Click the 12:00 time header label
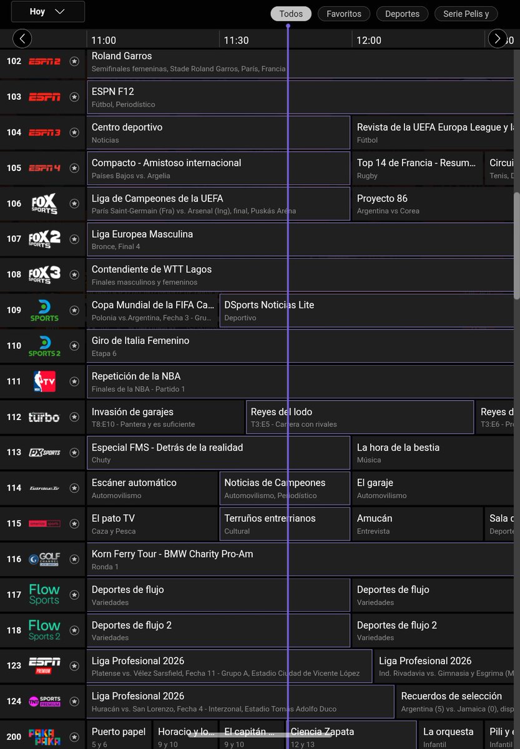The height and width of the screenshot is (749, 520). click(369, 40)
